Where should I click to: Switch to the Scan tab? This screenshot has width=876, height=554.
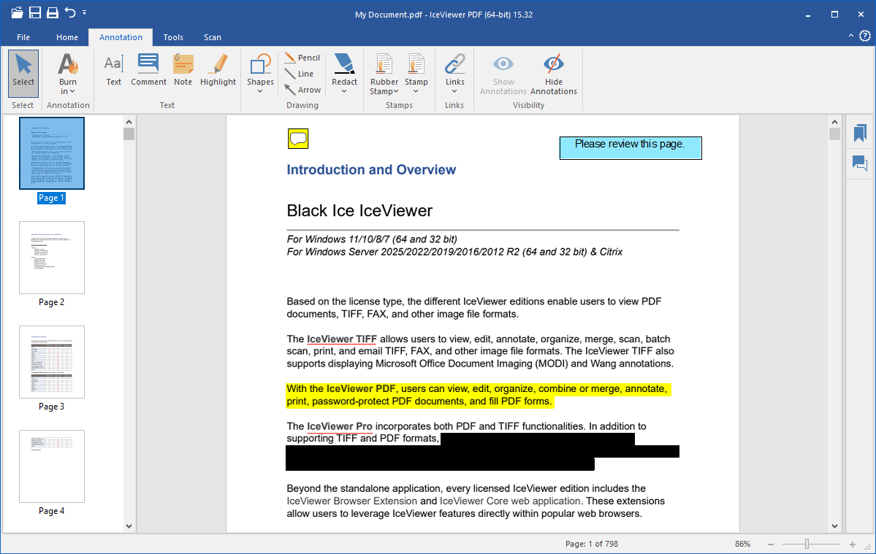[x=213, y=37]
